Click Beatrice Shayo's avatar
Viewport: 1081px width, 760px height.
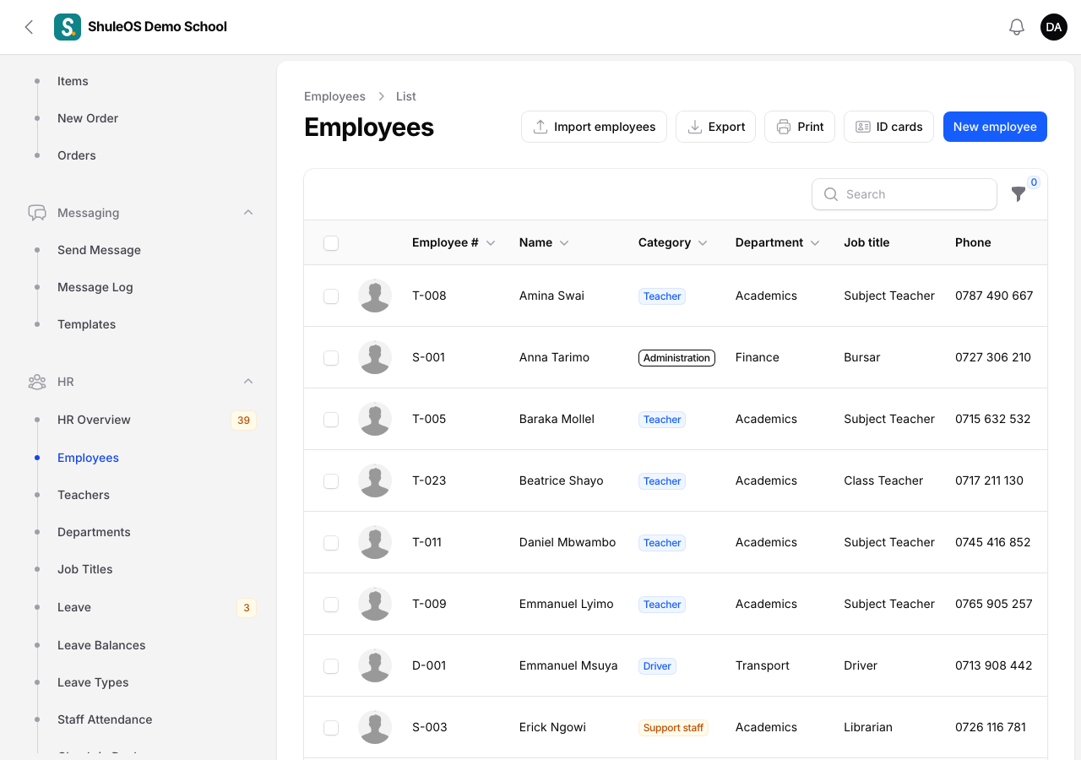click(375, 480)
